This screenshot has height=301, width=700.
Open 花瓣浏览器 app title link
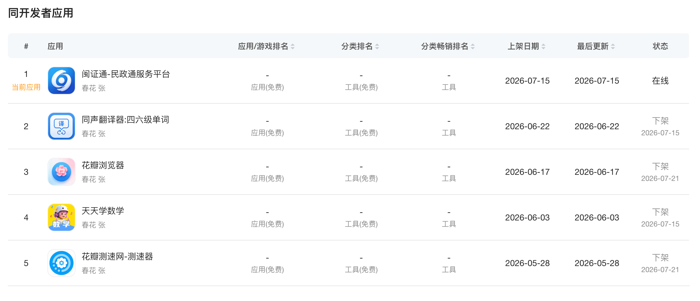[x=103, y=165]
